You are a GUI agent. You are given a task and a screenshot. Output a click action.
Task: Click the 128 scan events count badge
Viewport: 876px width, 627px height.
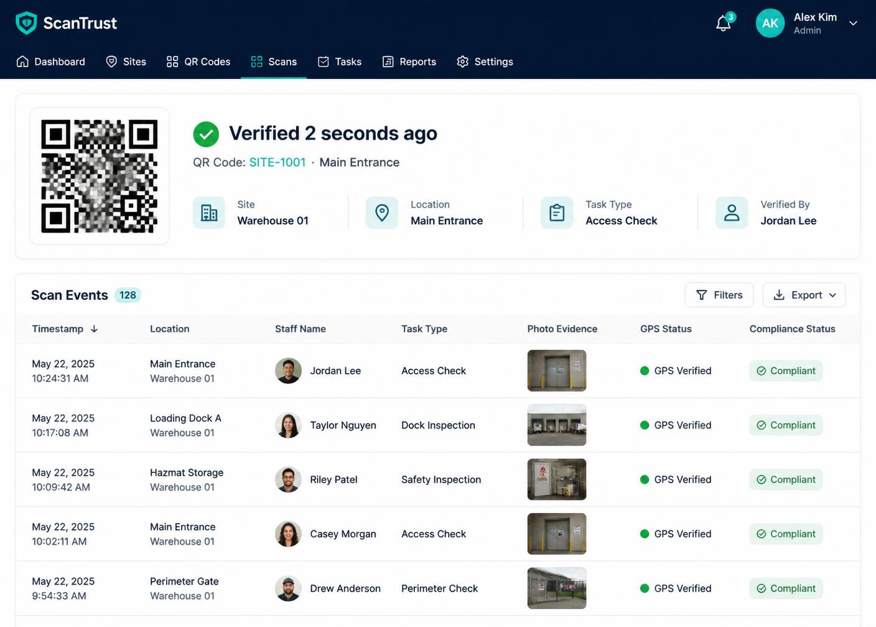(128, 295)
